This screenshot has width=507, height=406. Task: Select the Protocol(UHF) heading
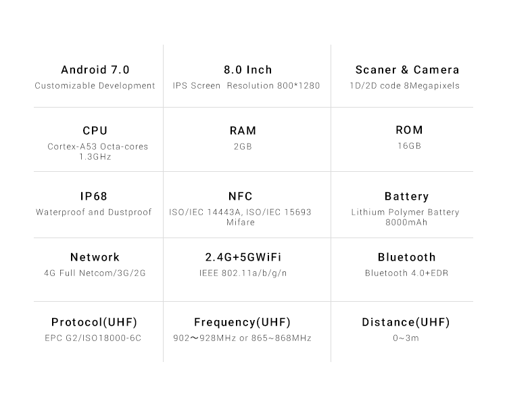[x=94, y=322]
